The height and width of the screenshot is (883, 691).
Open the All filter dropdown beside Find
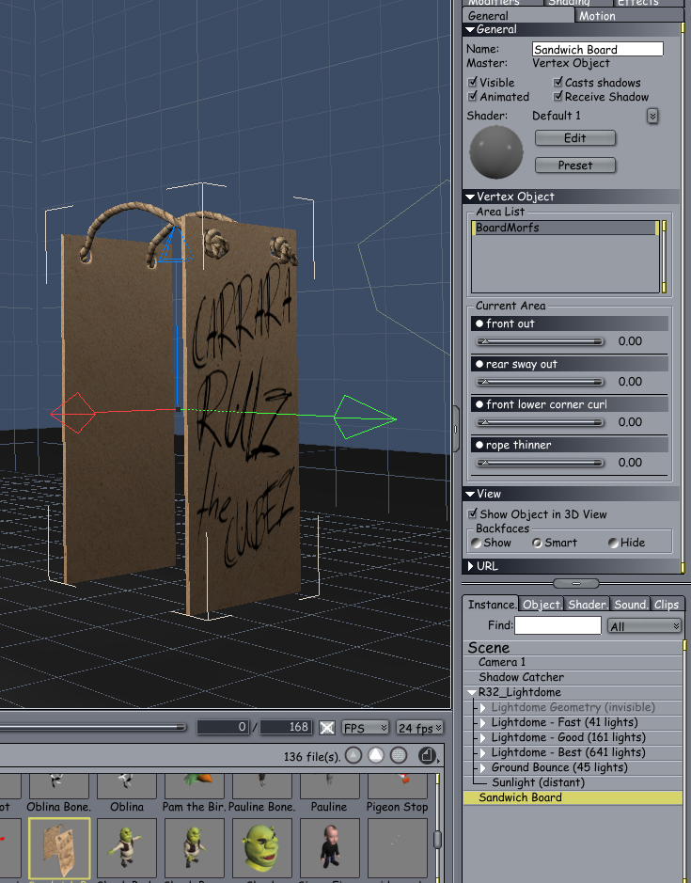[644, 626]
